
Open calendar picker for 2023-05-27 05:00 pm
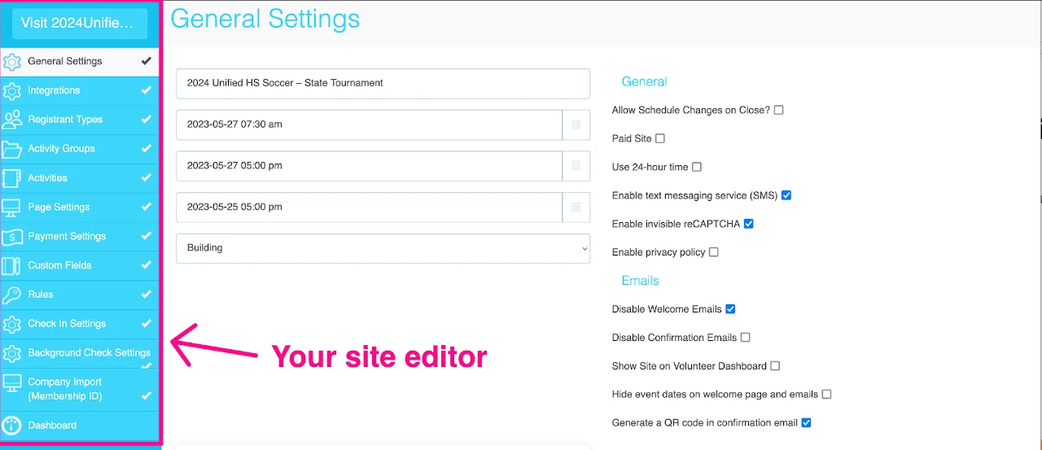click(576, 166)
